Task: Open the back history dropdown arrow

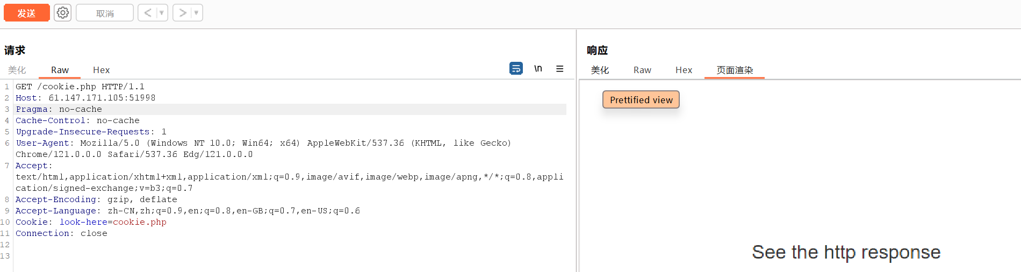Action: point(161,13)
